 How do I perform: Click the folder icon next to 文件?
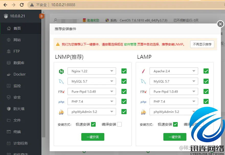(x=9, y=120)
